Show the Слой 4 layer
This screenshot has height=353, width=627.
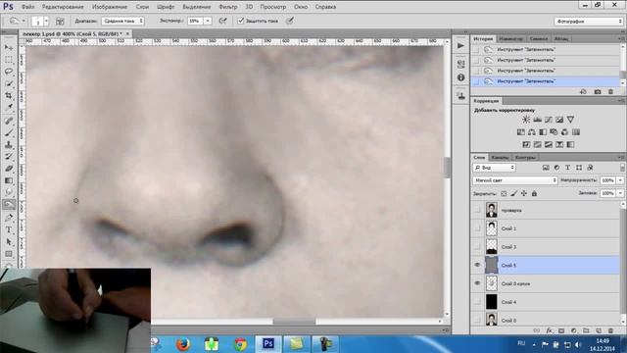click(477, 302)
